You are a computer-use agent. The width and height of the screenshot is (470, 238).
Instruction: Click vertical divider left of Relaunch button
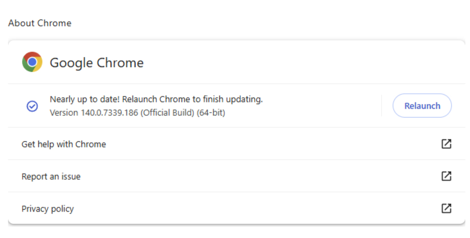point(382,106)
